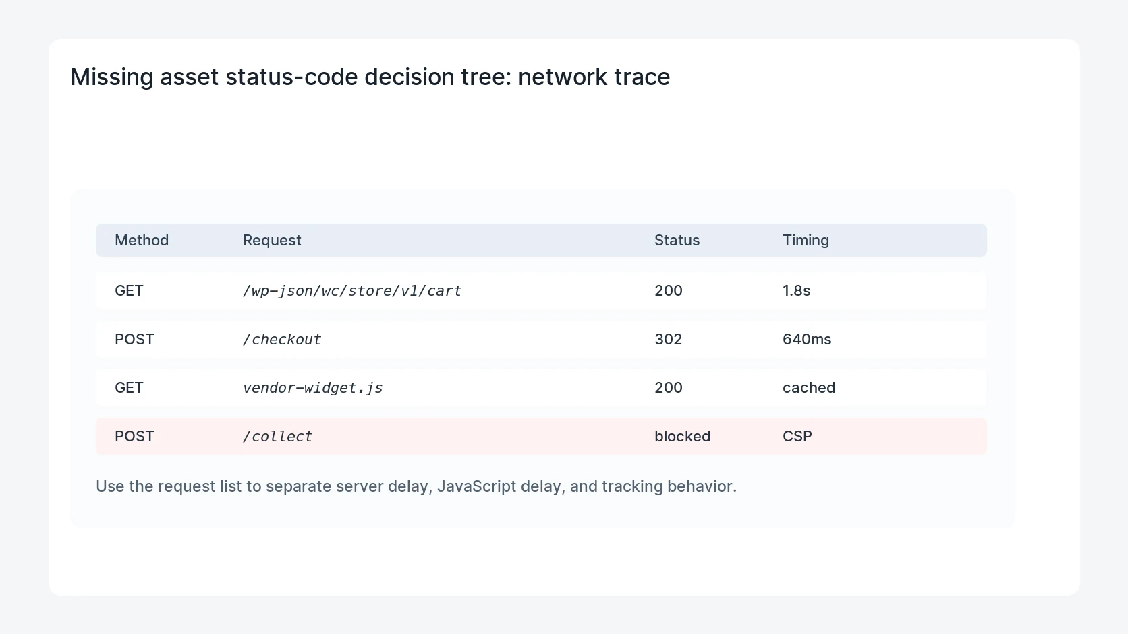The image size is (1128, 634).
Task: Click status 200 in the cart row
Action: pos(669,291)
